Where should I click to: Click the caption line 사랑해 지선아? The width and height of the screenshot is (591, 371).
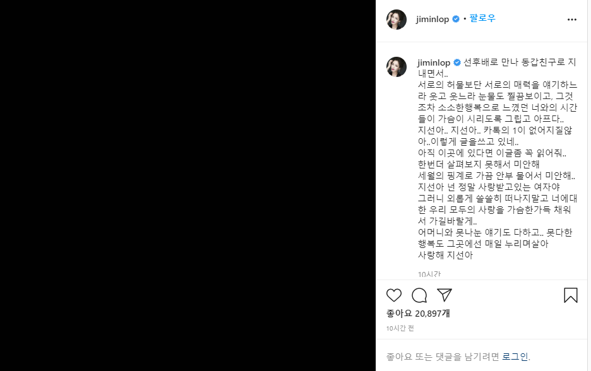(x=445, y=255)
